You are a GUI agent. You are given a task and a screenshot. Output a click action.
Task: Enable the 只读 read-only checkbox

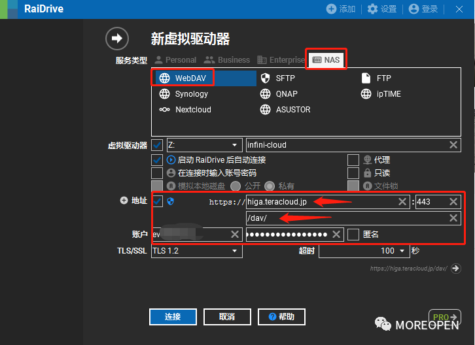point(353,172)
